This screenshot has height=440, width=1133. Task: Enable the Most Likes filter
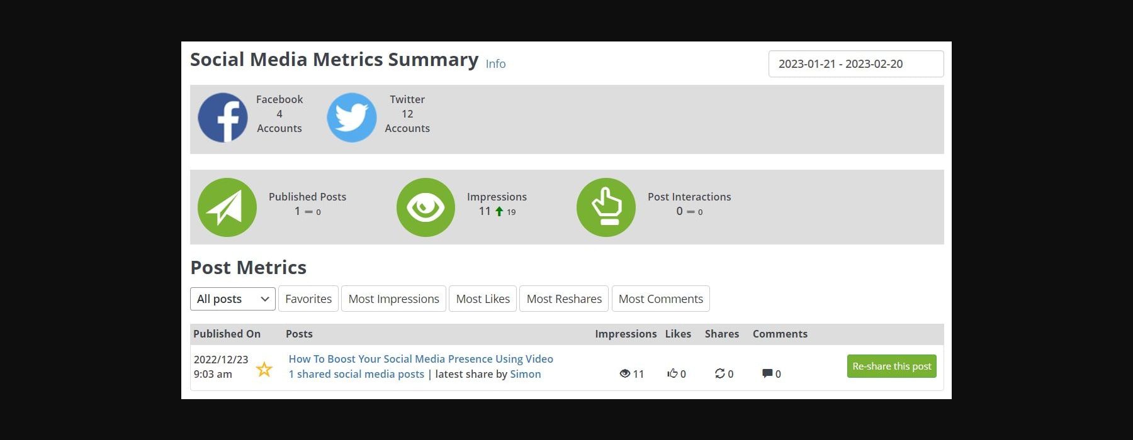pyautogui.click(x=482, y=299)
